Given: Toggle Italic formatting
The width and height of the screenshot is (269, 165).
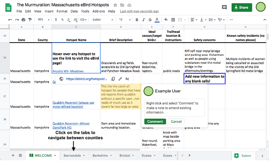Looking at the screenshot, I should (143, 20).
